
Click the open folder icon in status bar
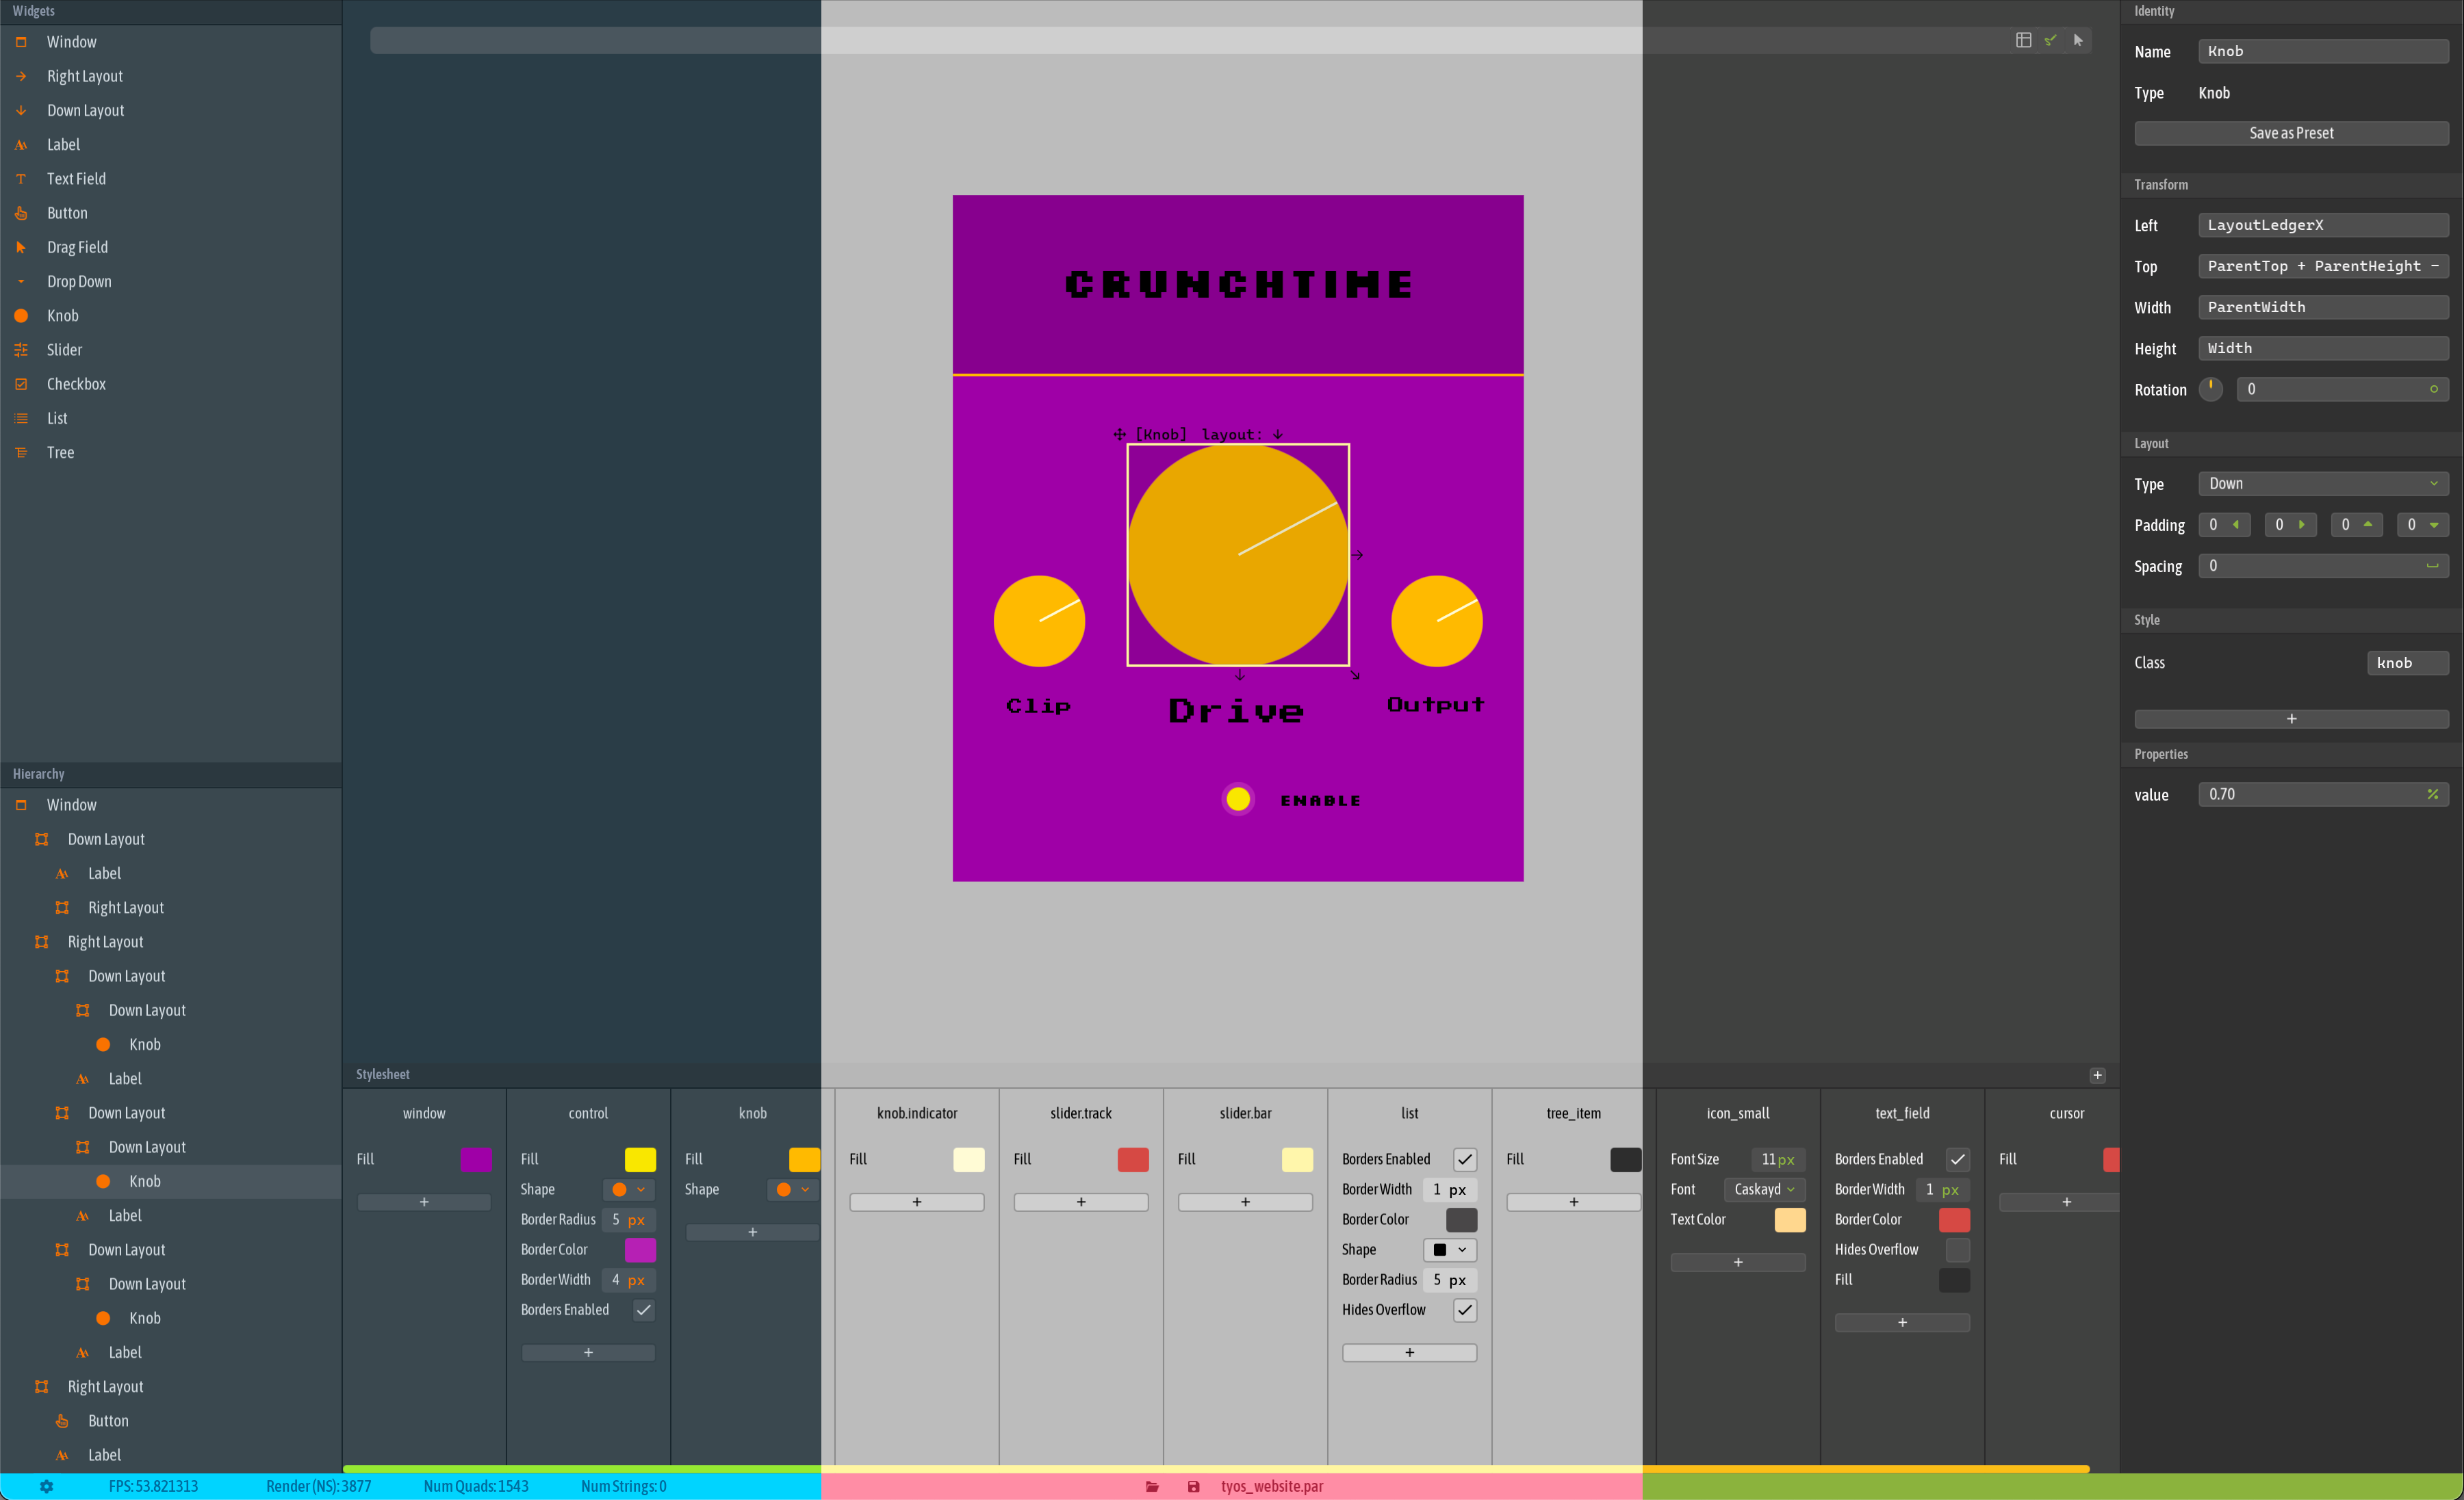(x=1152, y=1486)
